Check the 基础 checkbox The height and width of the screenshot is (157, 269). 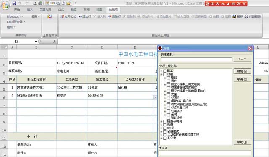tap(169, 78)
